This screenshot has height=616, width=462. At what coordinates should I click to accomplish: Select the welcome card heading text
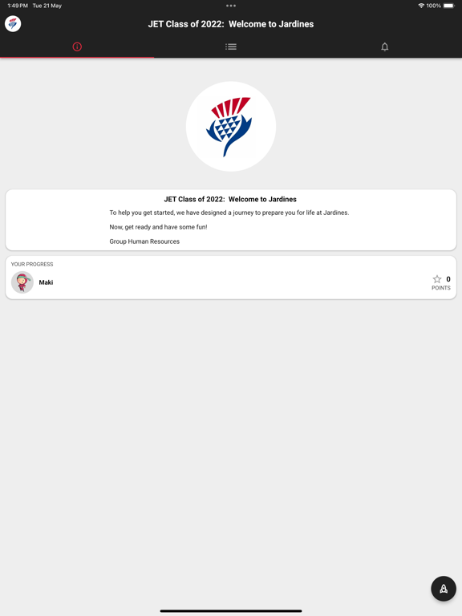[230, 199]
